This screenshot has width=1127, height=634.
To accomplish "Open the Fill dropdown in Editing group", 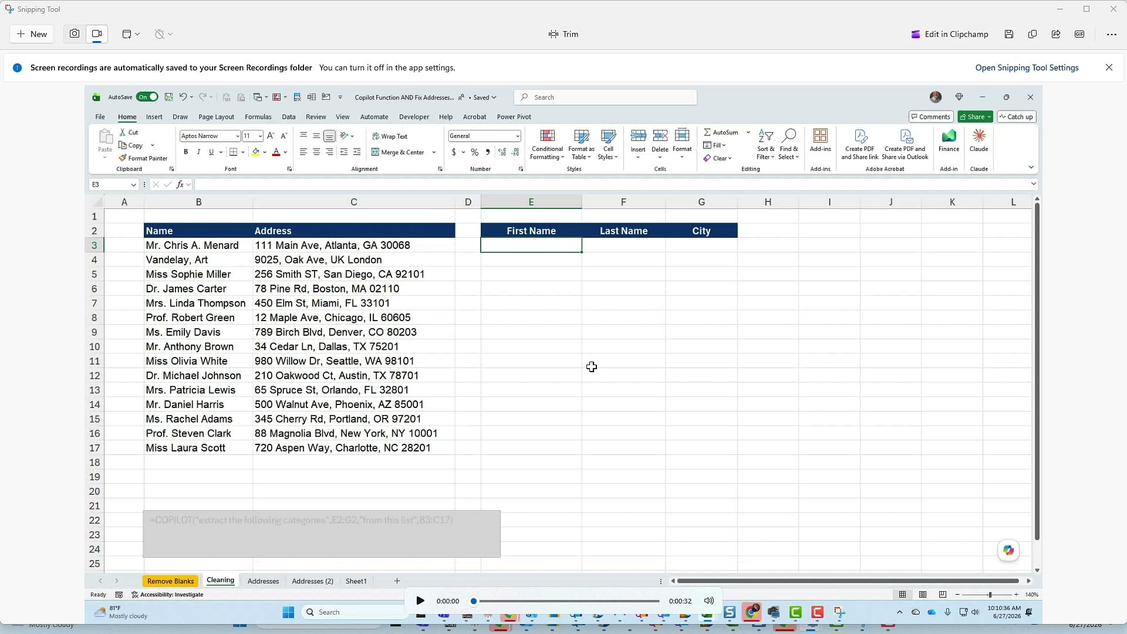I will click(x=715, y=146).
